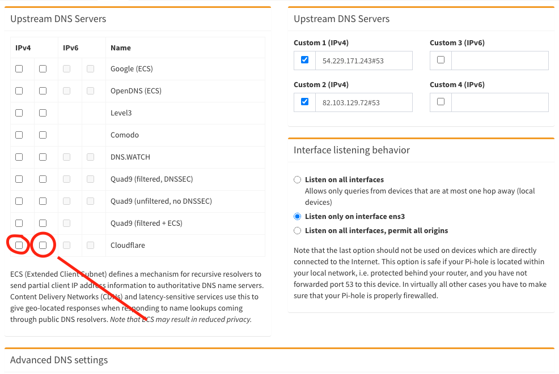The height and width of the screenshot is (374, 559).
Task: Click the Custom 1 address field 54.229.171.243#53
Action: point(363,61)
